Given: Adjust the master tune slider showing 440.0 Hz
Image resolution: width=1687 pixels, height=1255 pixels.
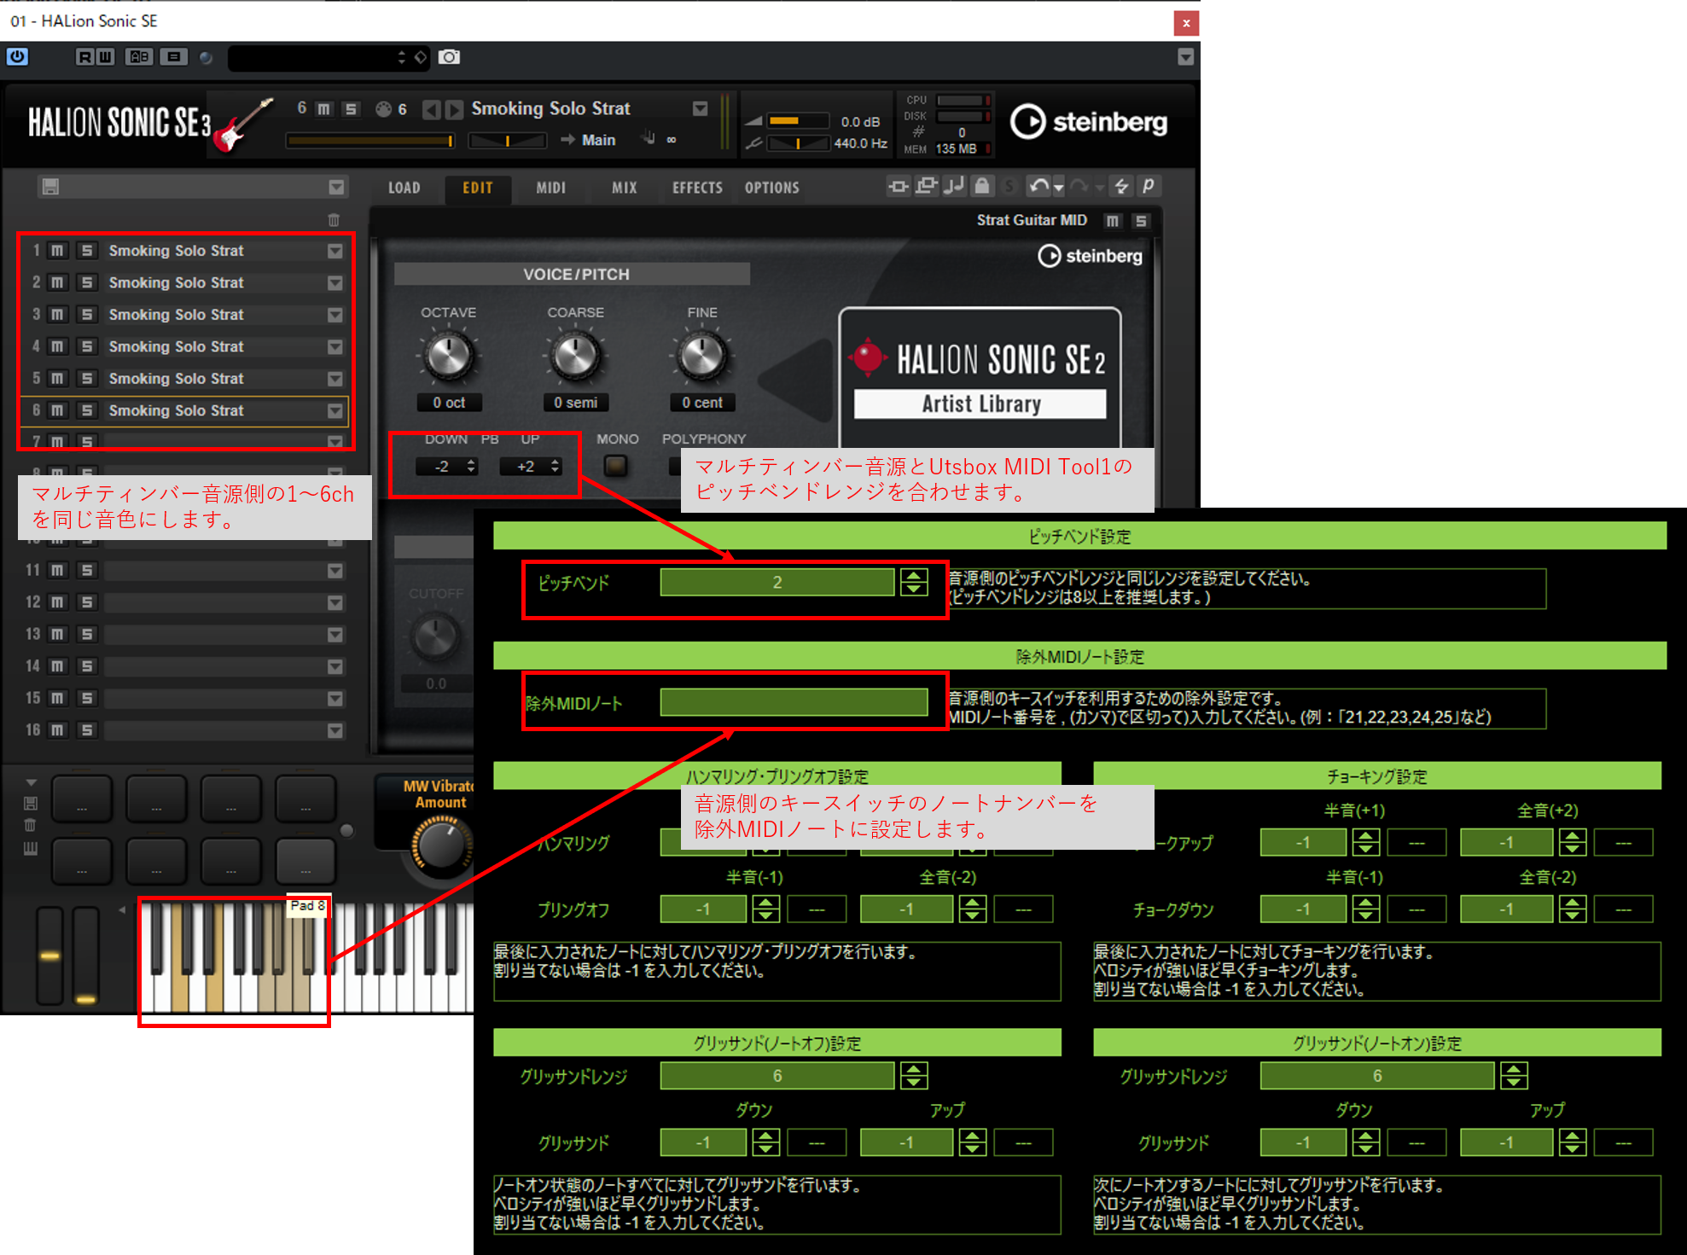Looking at the screenshot, I should coord(797,143).
